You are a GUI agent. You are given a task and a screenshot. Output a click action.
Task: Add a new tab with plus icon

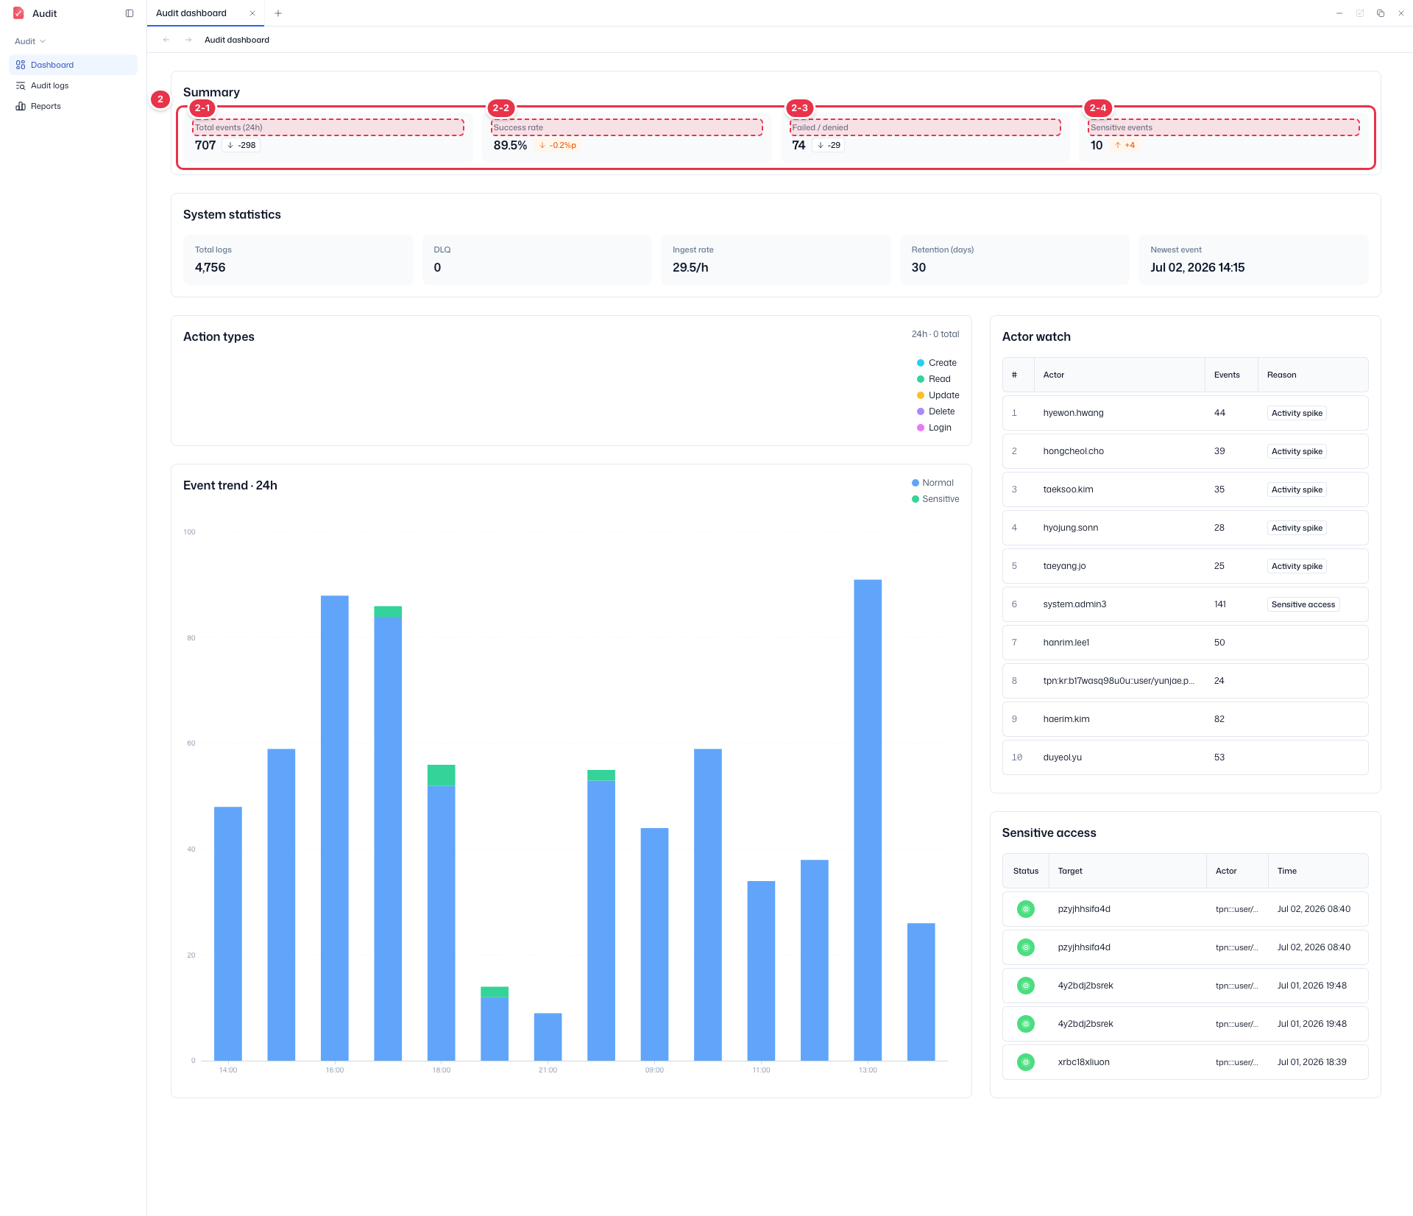click(x=278, y=13)
